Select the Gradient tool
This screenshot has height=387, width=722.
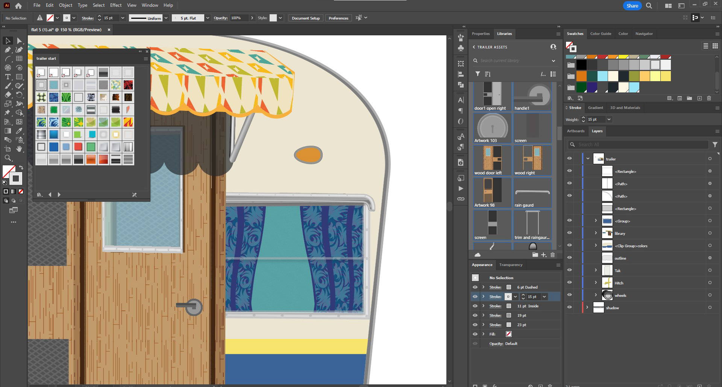coord(8,131)
